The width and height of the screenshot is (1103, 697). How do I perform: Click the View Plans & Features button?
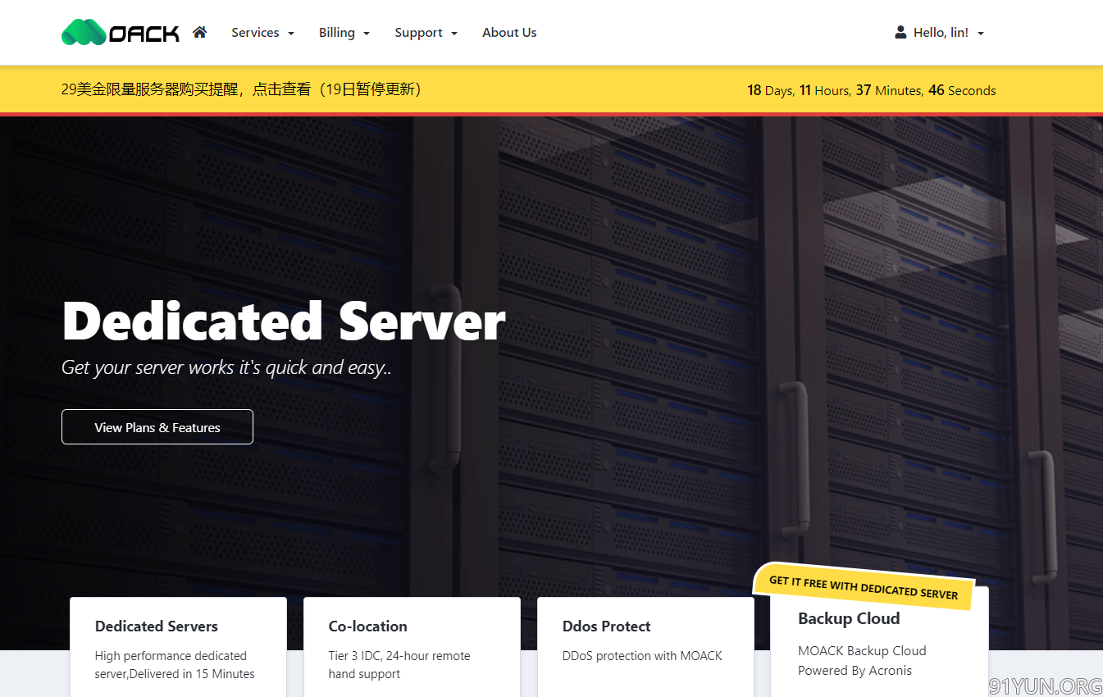157,427
